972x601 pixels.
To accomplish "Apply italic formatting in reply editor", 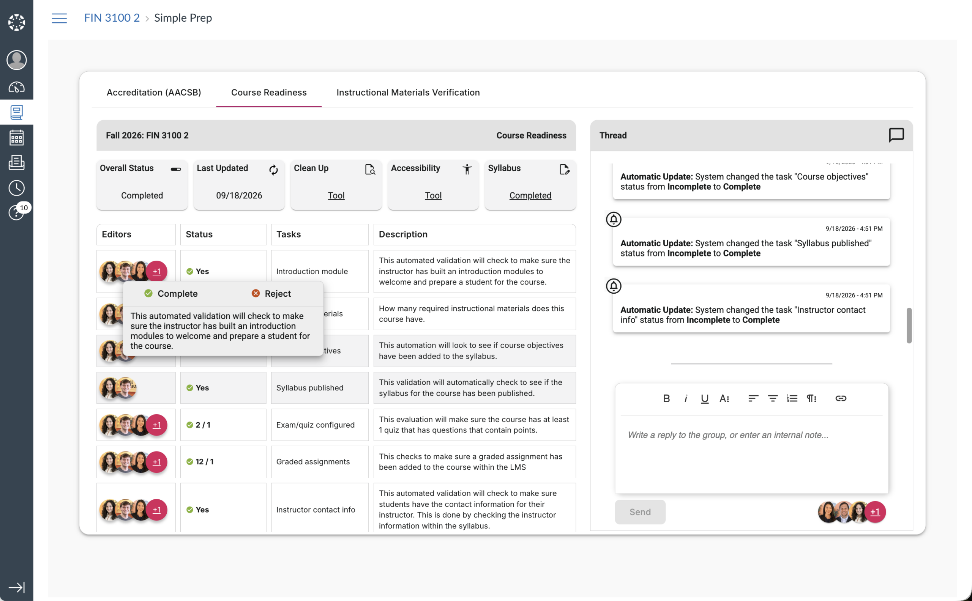I will pos(686,399).
